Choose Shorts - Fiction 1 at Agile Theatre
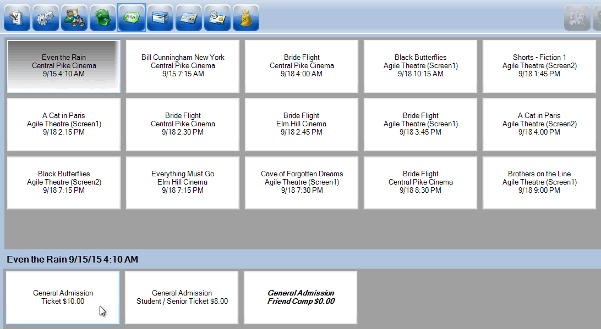The width and height of the screenshot is (601, 329). (539, 66)
